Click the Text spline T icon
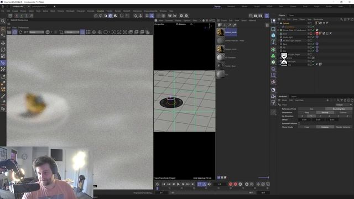This screenshot has width=354, height=199. [x=273, y=42]
